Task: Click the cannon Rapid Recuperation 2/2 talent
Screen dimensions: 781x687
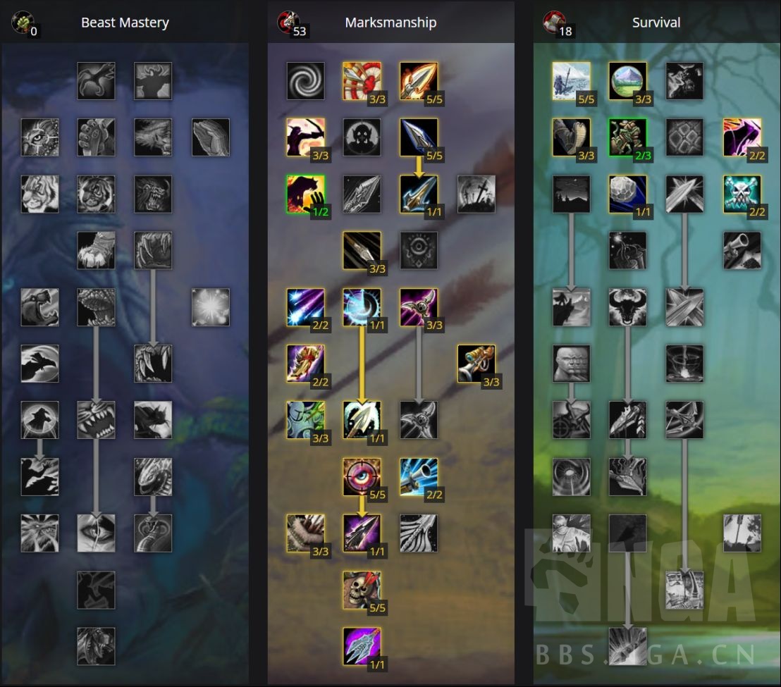Action: pyautogui.click(x=419, y=477)
